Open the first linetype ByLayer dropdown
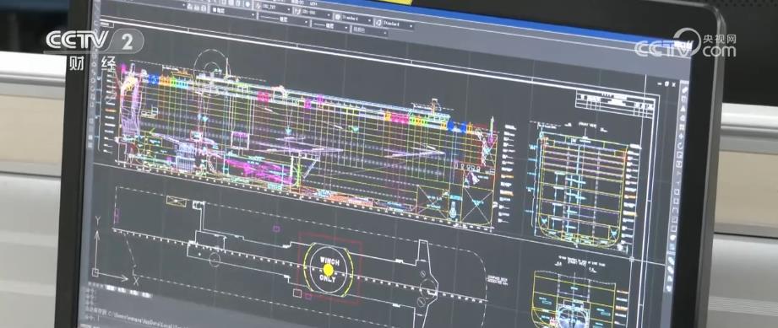This screenshot has width=778, height=328. (x=285, y=19)
